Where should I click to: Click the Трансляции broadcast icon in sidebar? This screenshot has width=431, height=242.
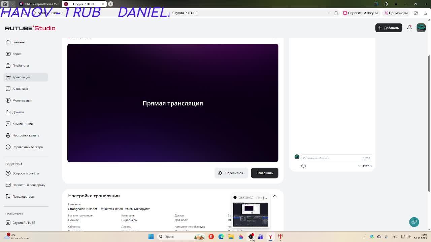coord(8,77)
